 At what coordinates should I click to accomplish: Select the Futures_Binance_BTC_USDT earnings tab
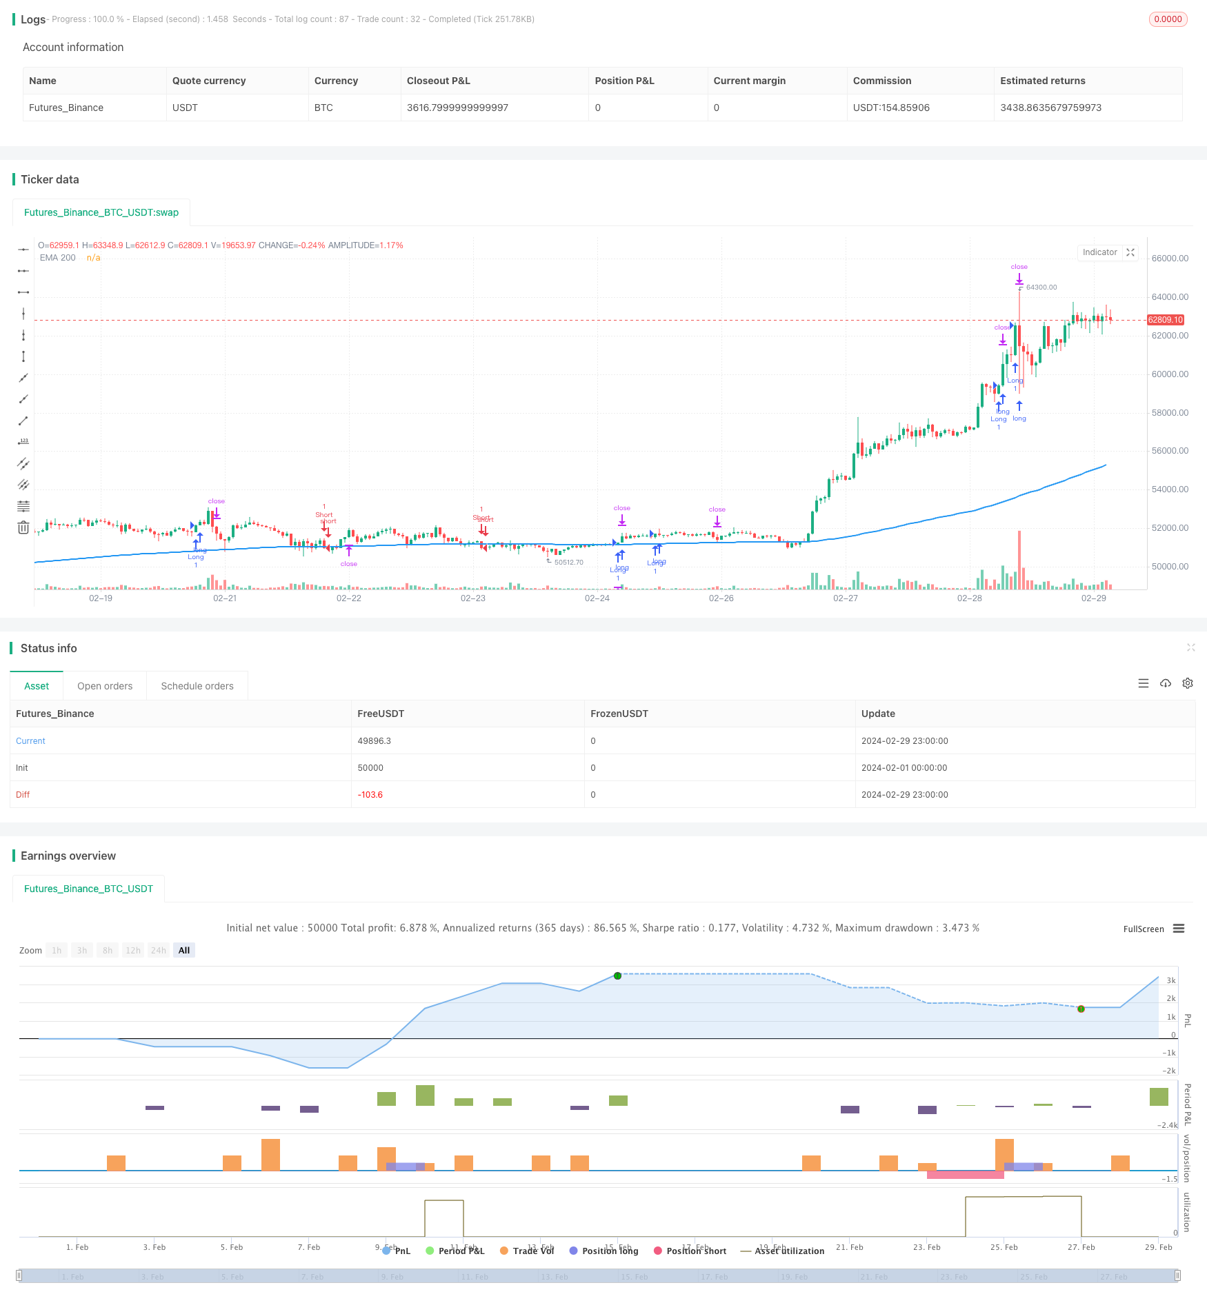tap(88, 889)
